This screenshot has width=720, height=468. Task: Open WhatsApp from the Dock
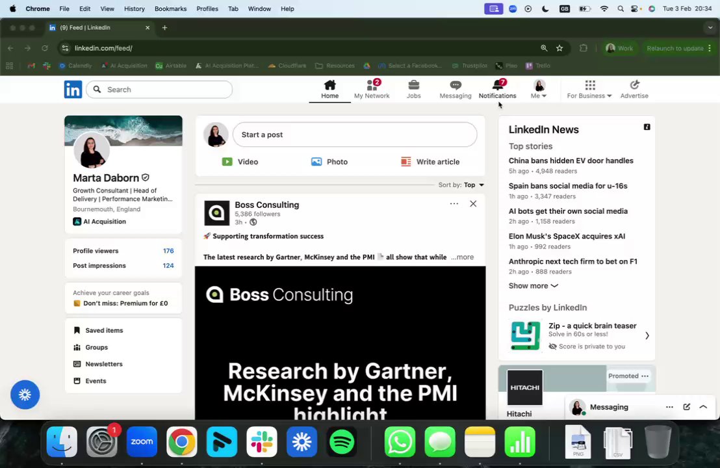point(400,442)
